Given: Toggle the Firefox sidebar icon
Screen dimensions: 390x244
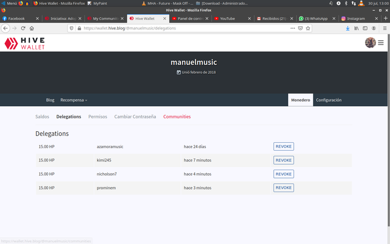Looking at the screenshot, I should tap(365, 29).
